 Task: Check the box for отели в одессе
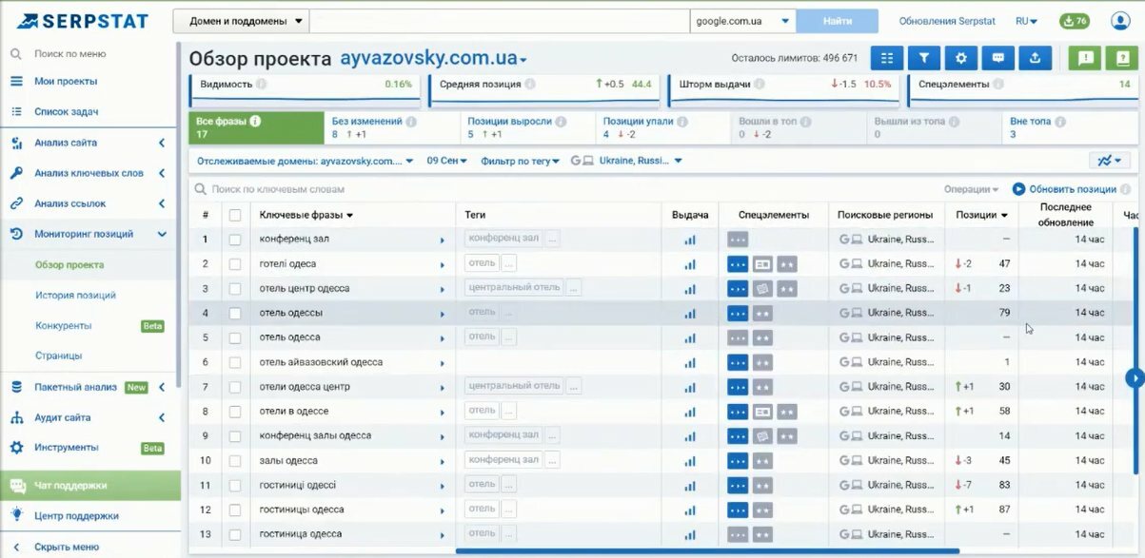click(235, 412)
